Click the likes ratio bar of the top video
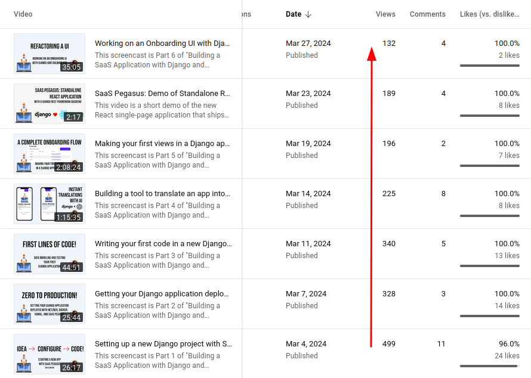The image size is (531, 378). point(489,65)
